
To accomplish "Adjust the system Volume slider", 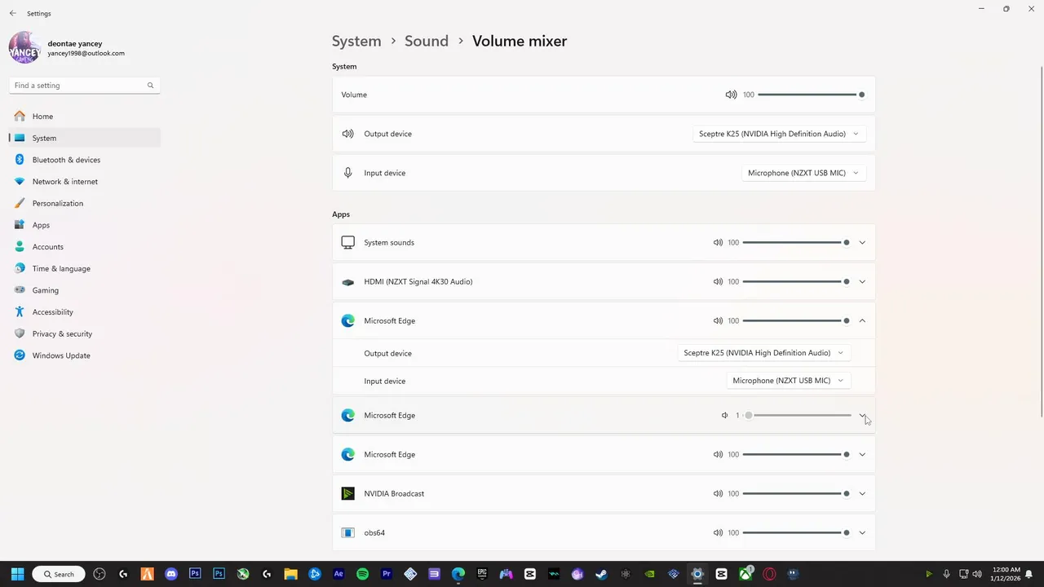I will tap(811, 95).
